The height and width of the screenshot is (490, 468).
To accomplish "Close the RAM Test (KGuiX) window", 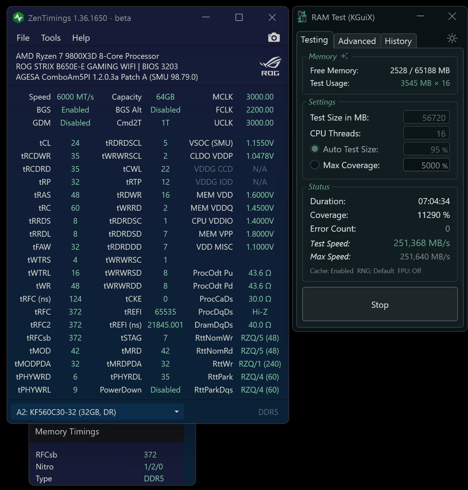I will (x=452, y=16).
